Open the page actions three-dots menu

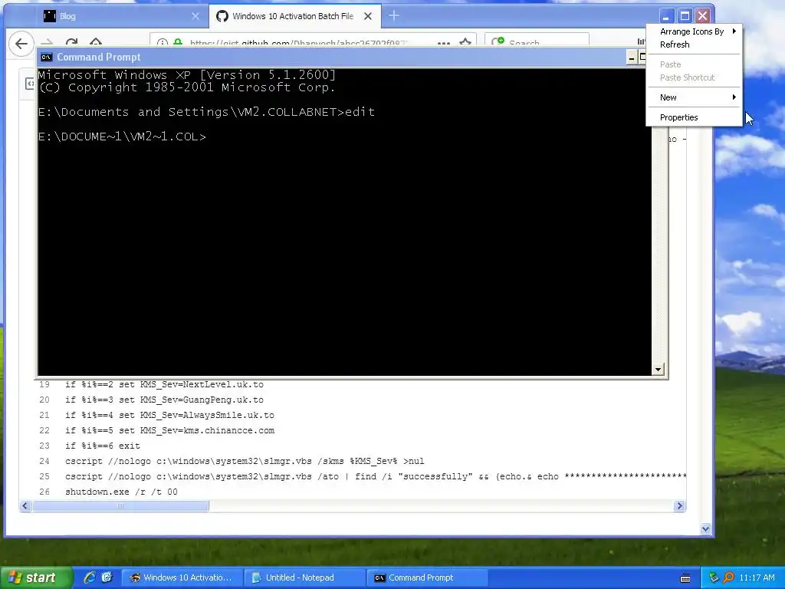click(444, 44)
